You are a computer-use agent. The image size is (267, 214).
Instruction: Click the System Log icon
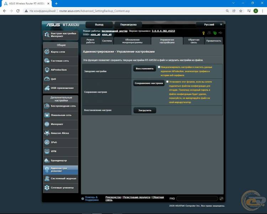coord(47,178)
